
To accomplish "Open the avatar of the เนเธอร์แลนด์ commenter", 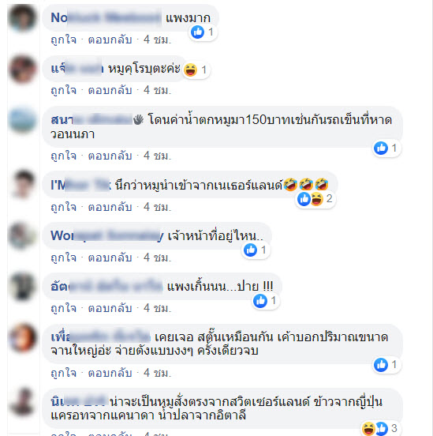I will tap(23, 184).
